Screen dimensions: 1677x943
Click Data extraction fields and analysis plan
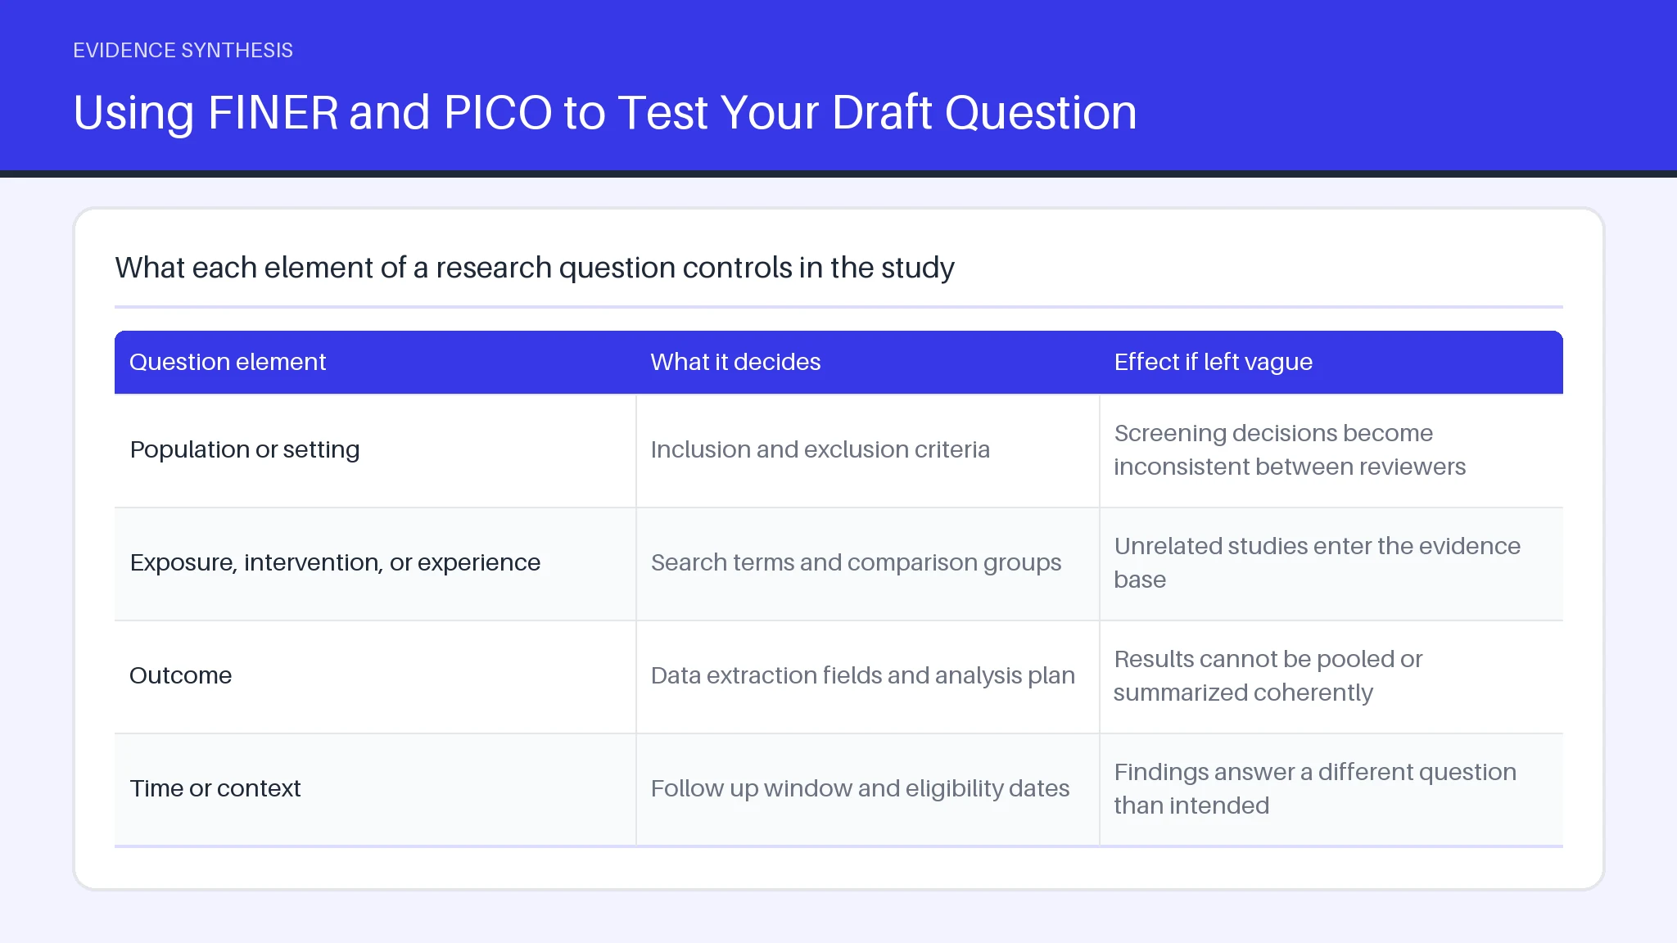862,675
